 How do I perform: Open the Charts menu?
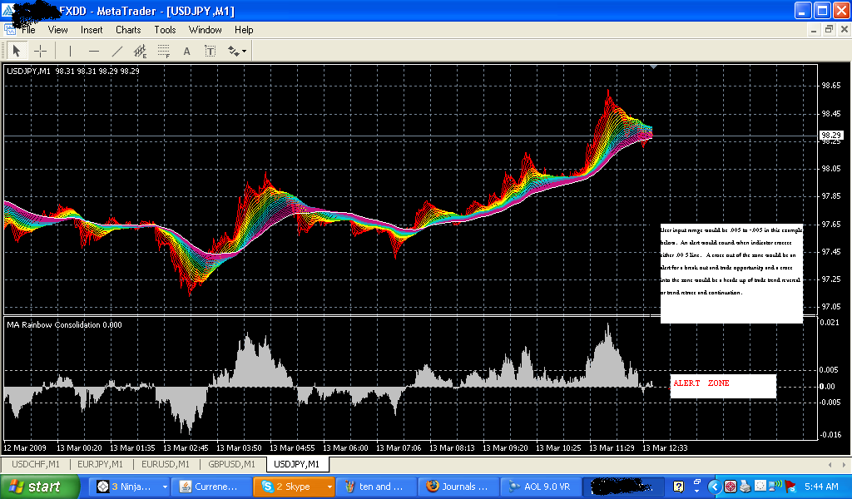click(x=128, y=30)
